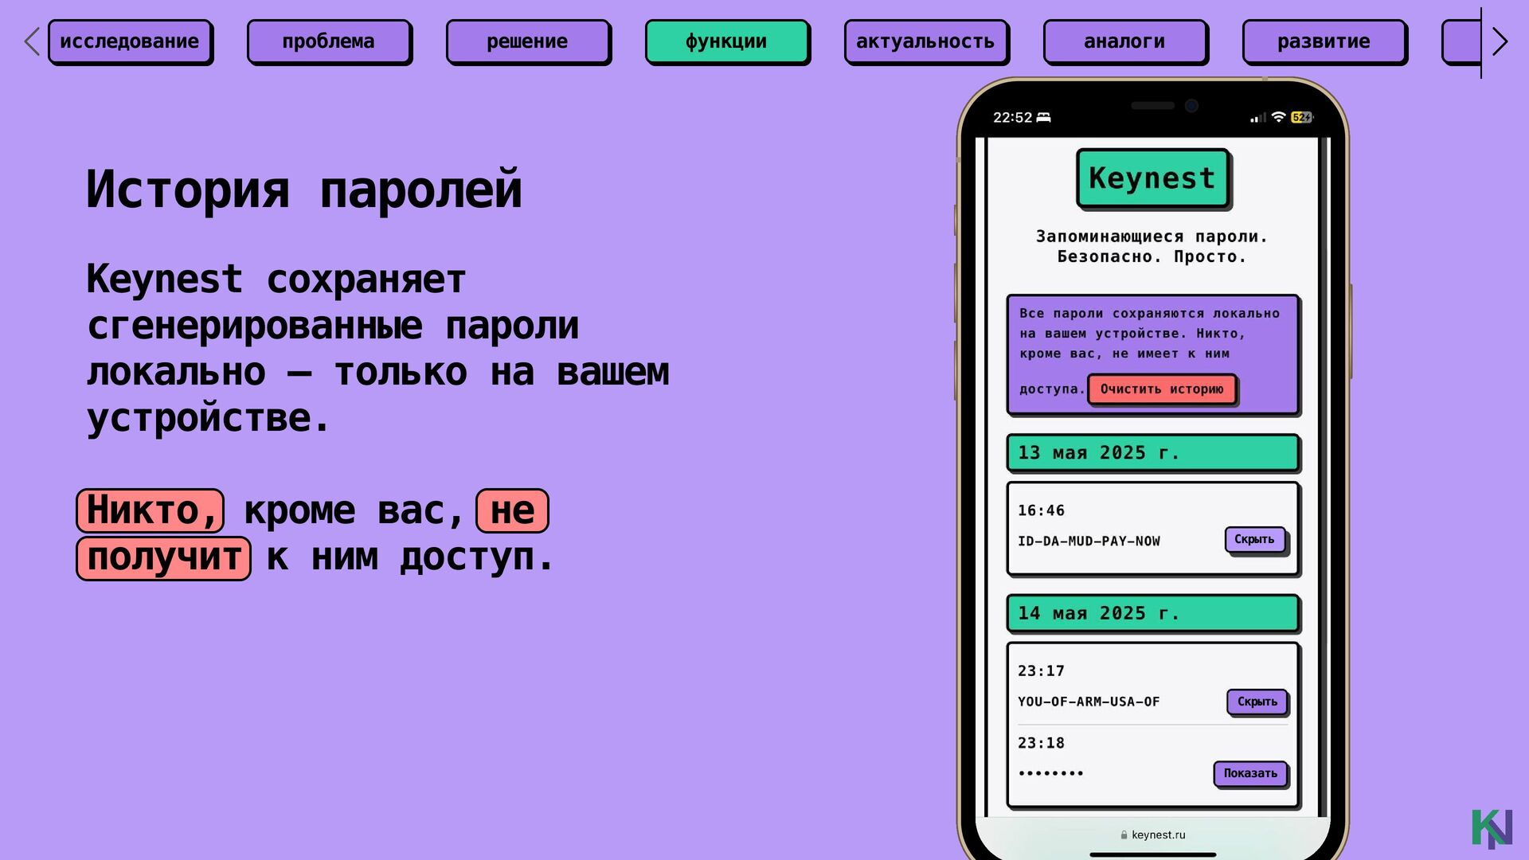Click the left arrow navigation chevron

32,41
